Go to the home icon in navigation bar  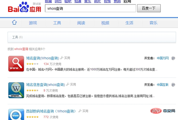(x=14, y=22)
